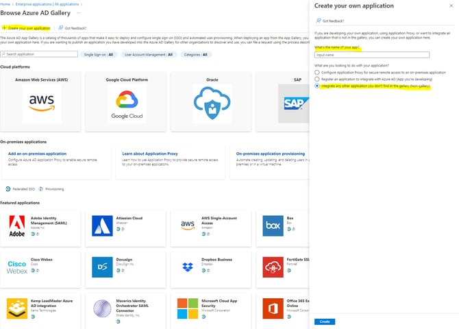Open On-premises application provisioning link
Image resolution: width=459 pixels, height=329 pixels.
(271, 154)
